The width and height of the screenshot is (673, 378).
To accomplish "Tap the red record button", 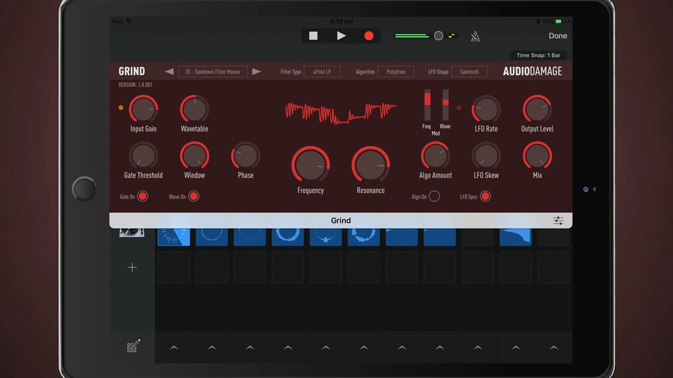I will tap(368, 36).
